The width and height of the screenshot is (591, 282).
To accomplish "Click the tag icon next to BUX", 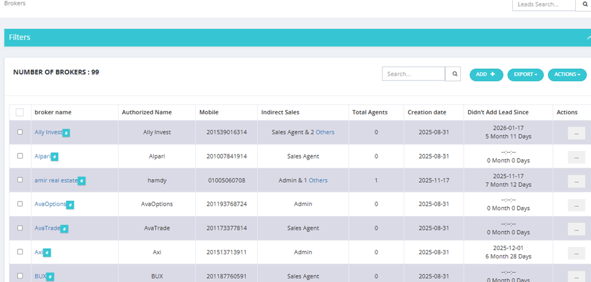I will [x=50, y=277].
